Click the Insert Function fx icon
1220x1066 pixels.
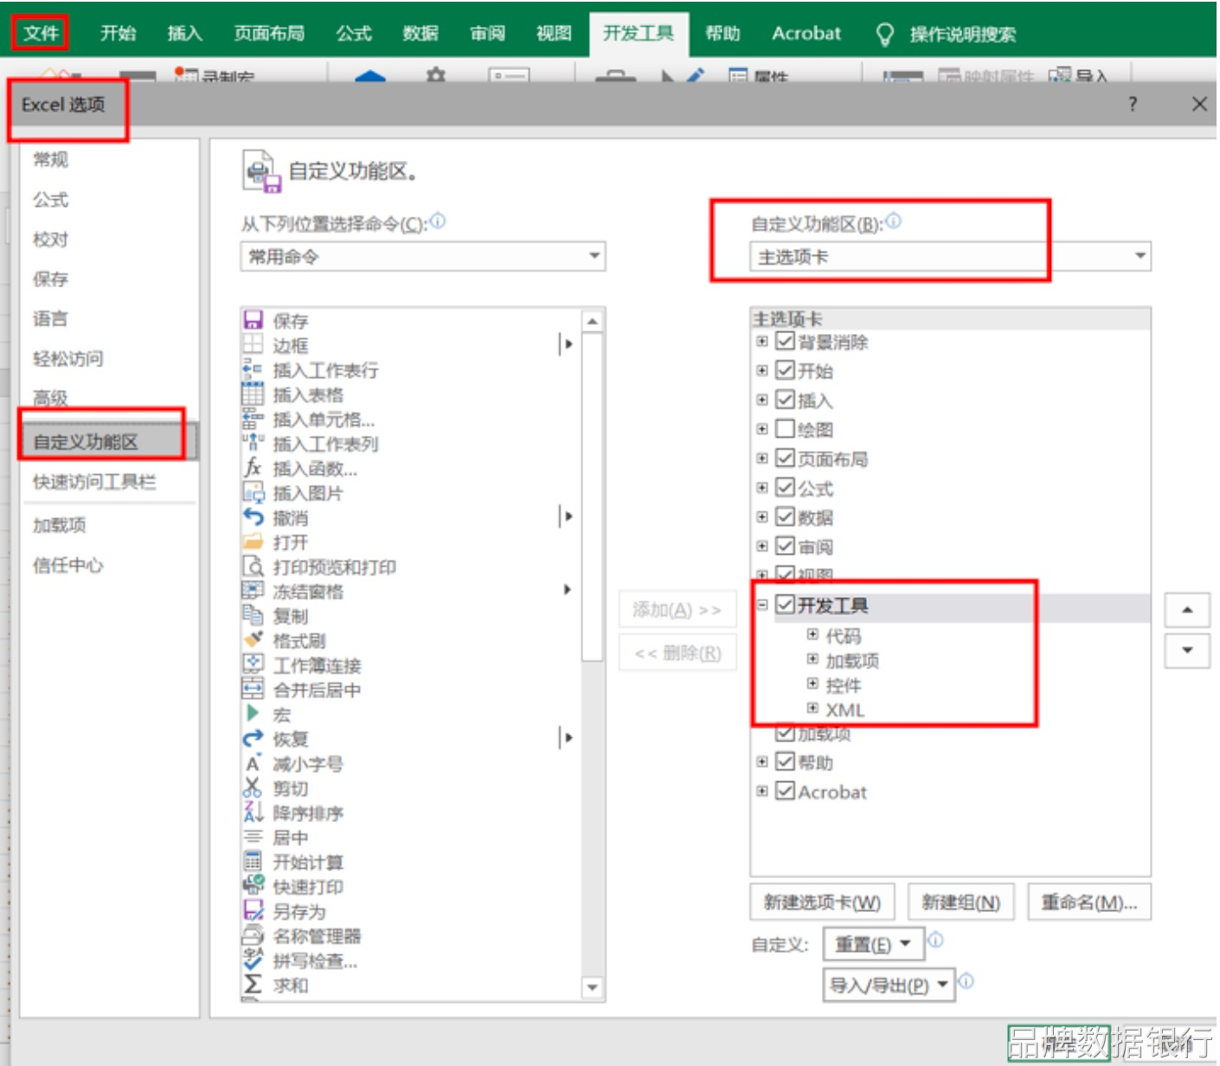(x=253, y=468)
